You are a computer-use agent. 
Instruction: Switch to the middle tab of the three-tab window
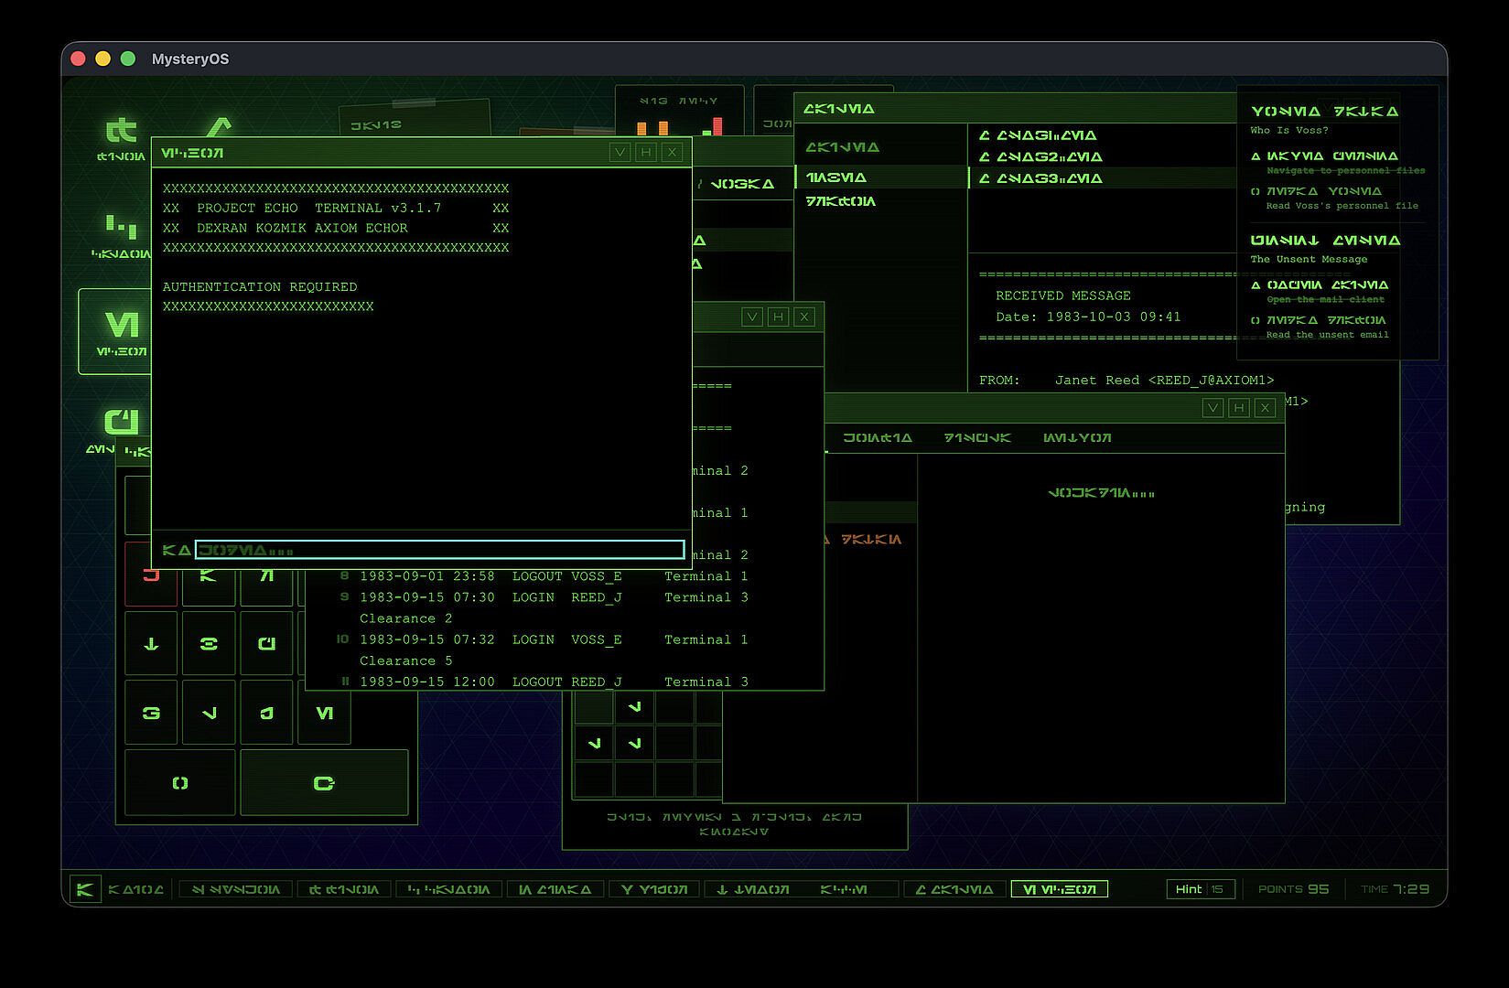click(977, 438)
